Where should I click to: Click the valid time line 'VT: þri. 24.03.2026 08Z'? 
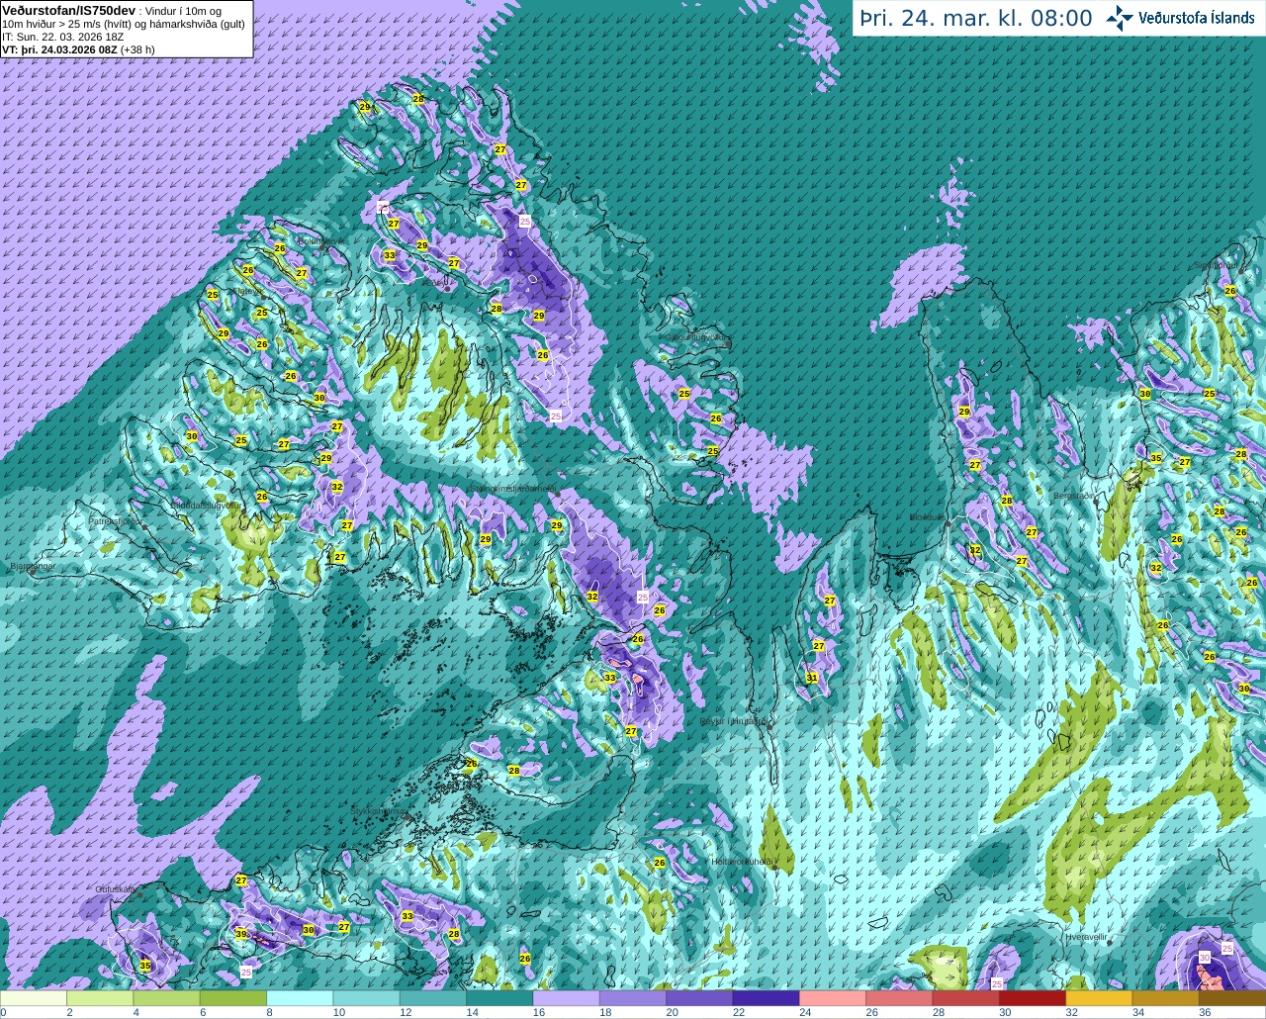(59, 48)
